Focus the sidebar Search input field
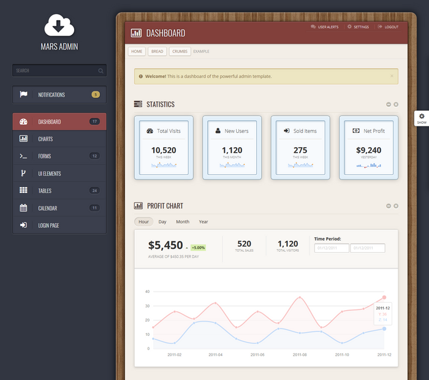 (x=59, y=70)
